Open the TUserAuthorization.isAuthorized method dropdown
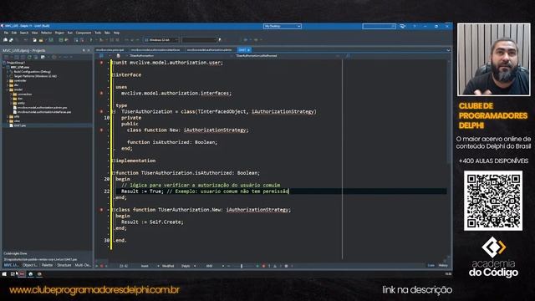The height and width of the screenshot is (301, 535). 287,56
